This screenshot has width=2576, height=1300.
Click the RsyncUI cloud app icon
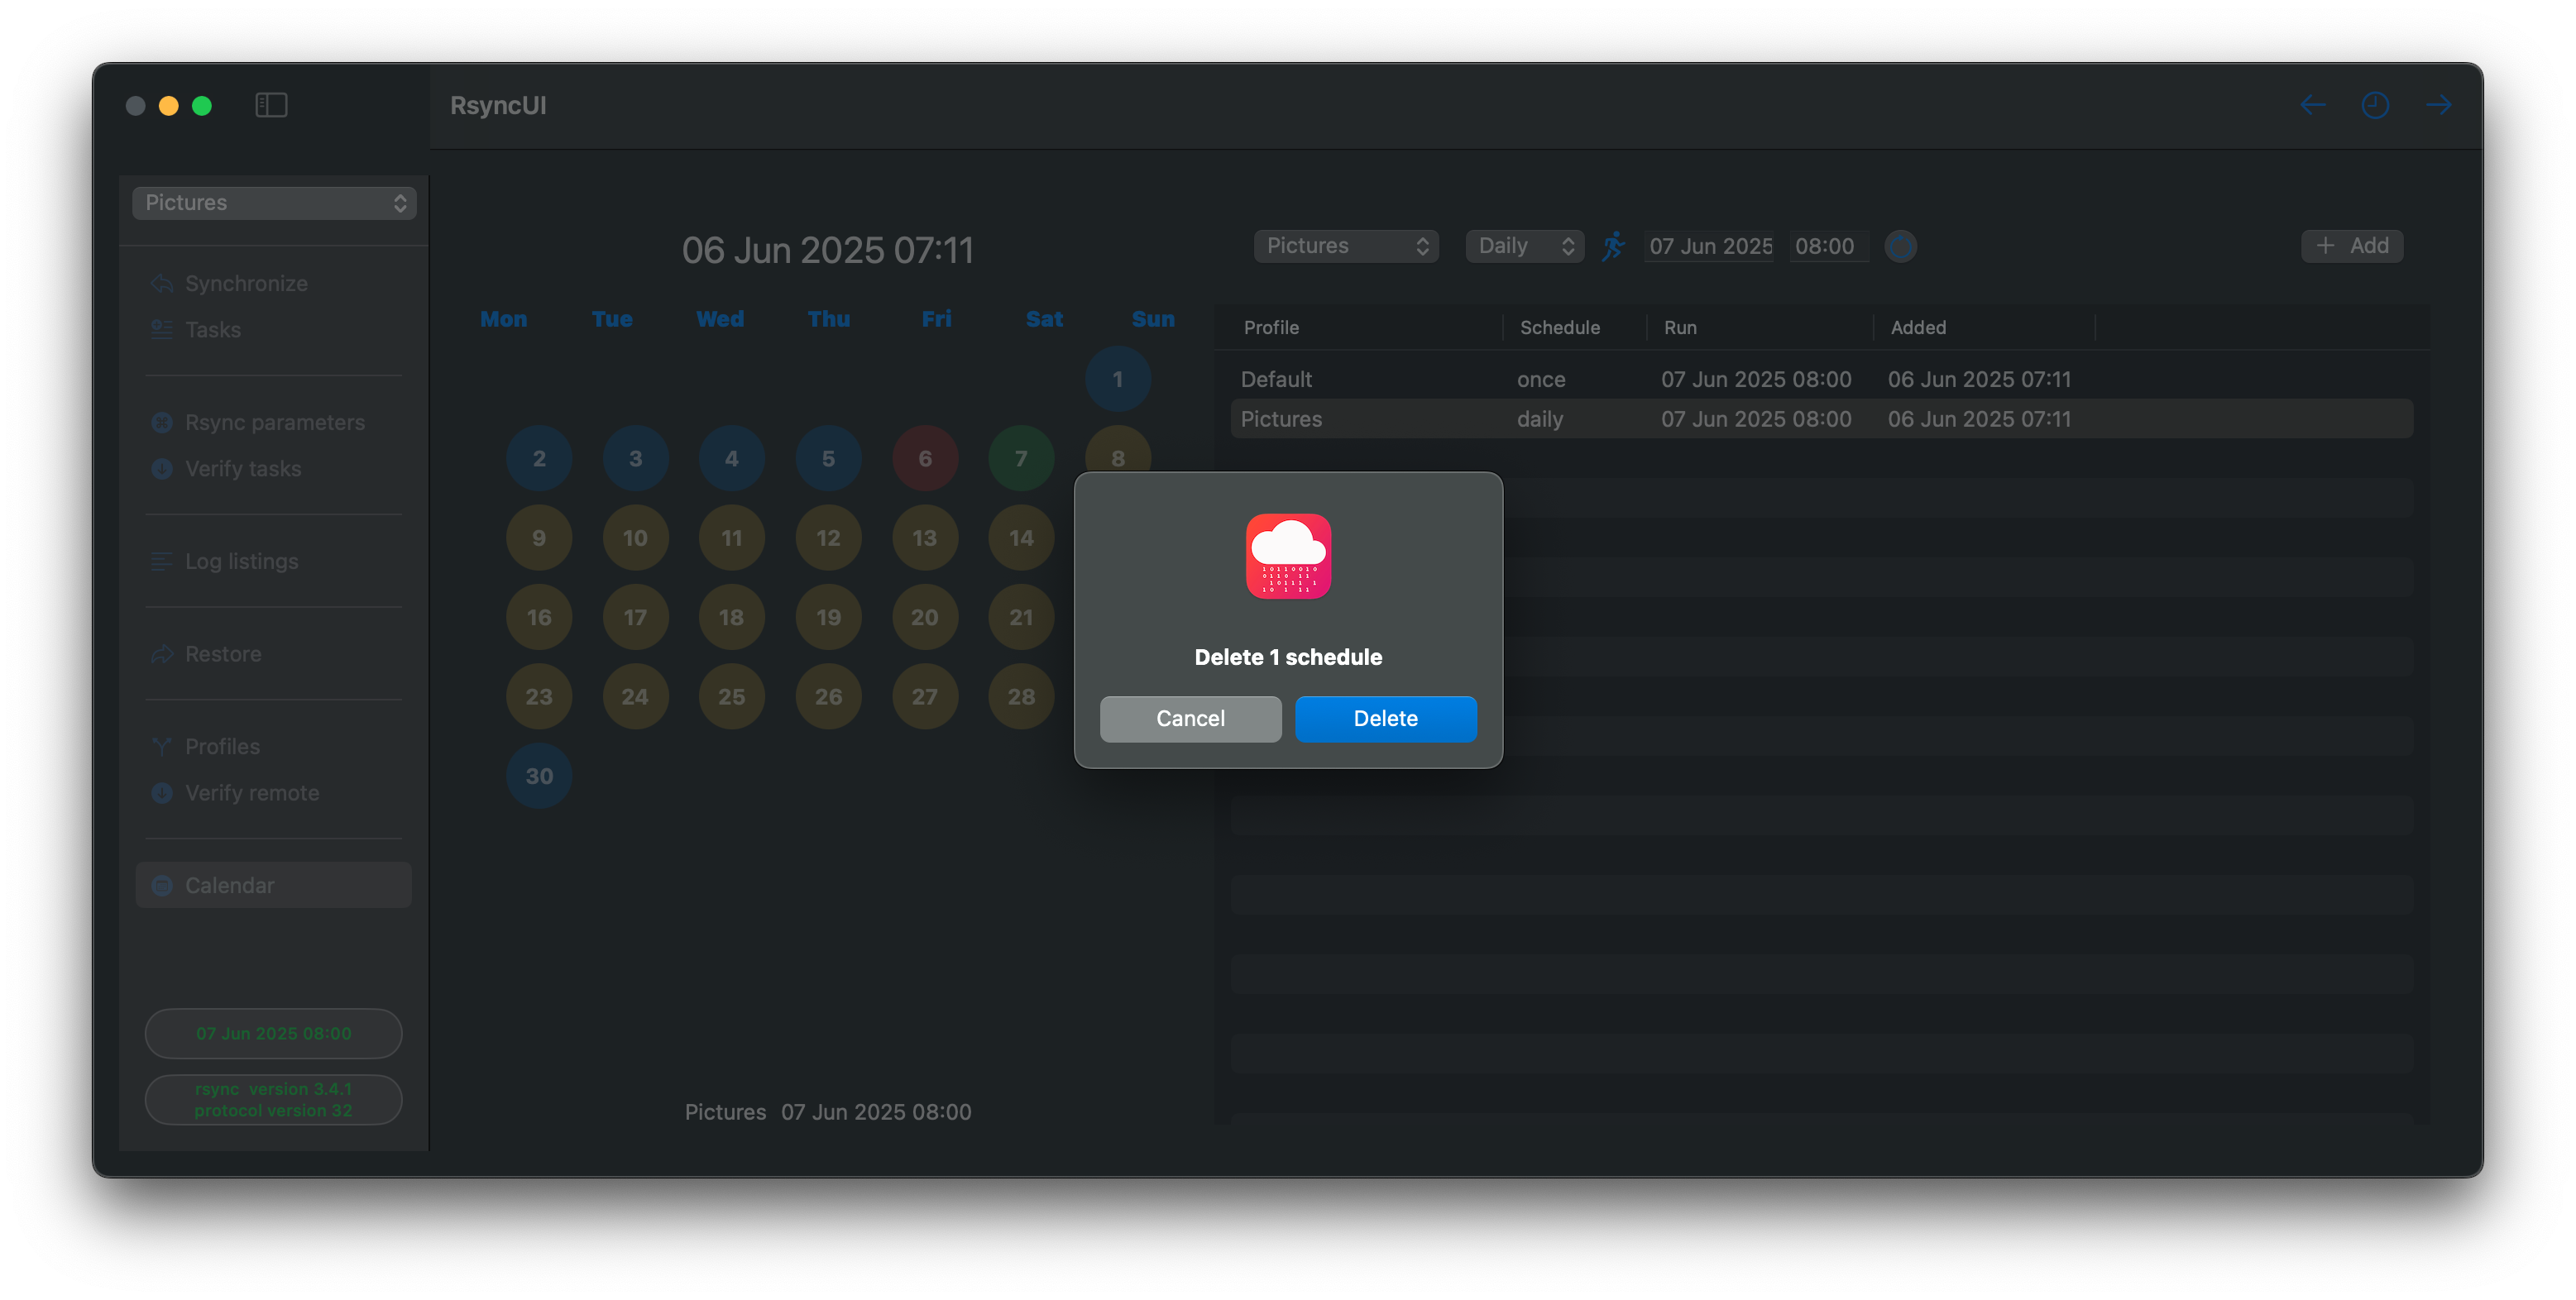tap(1288, 556)
